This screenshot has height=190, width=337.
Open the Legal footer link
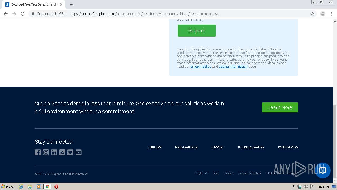pyautogui.click(x=216, y=173)
